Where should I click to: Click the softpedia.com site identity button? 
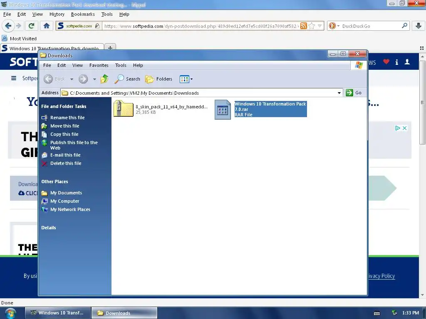coord(79,26)
